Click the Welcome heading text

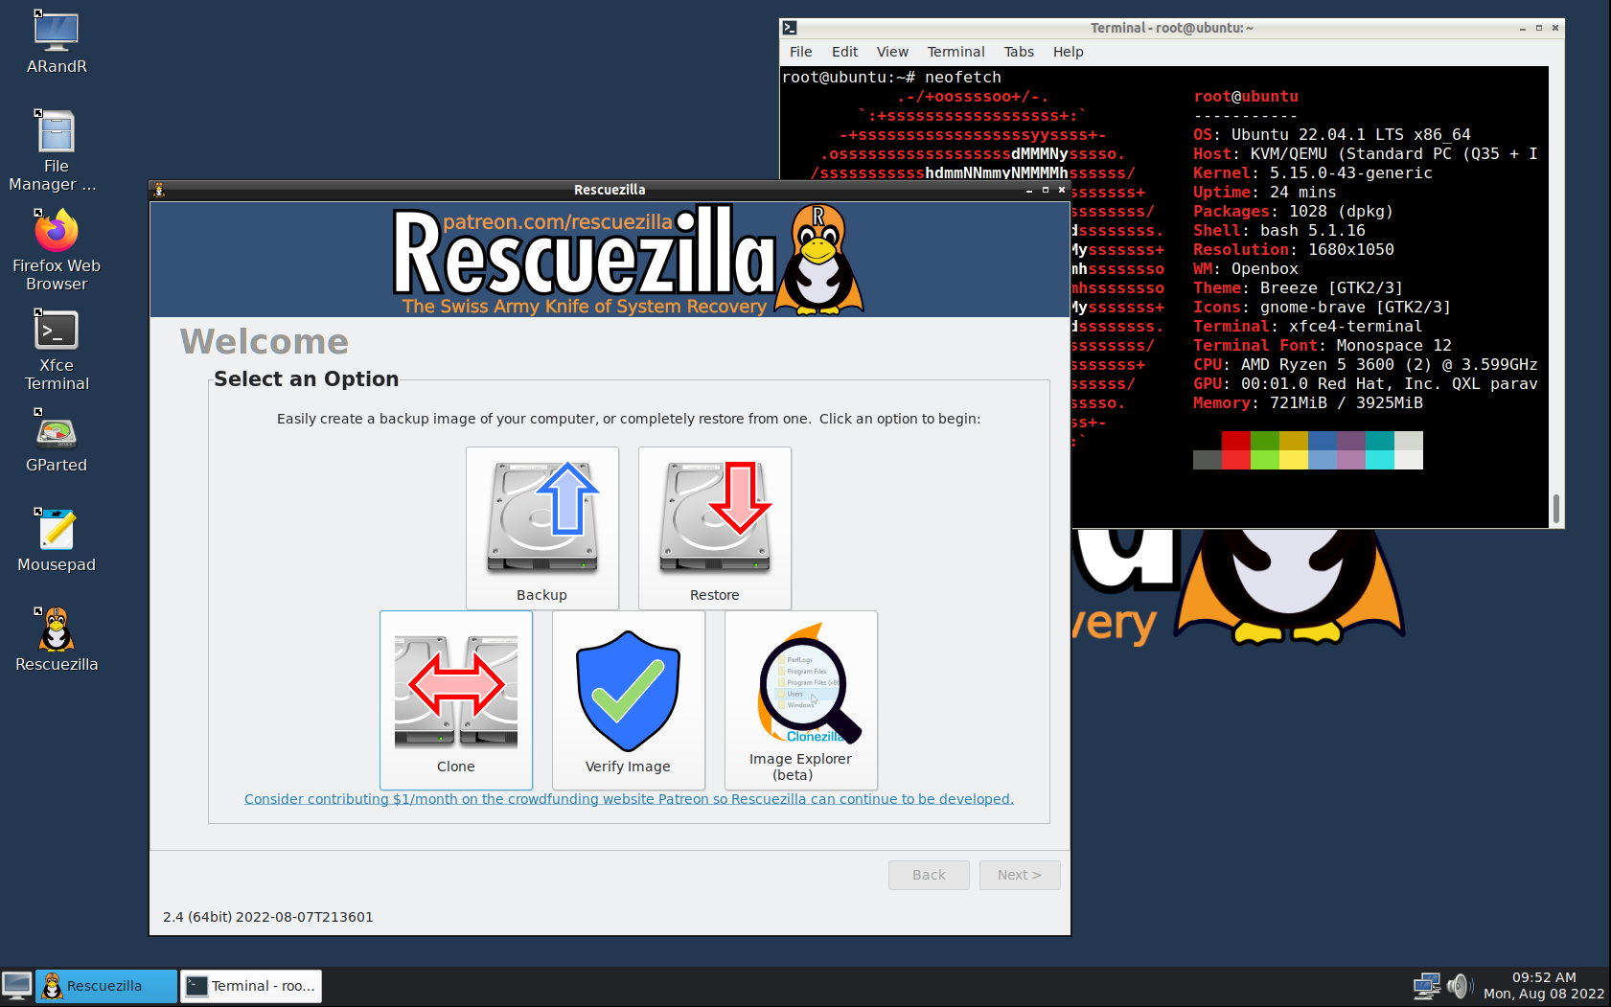coord(265,342)
